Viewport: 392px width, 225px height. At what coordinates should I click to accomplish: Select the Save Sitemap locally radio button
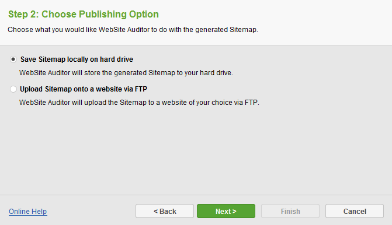coord(13,59)
